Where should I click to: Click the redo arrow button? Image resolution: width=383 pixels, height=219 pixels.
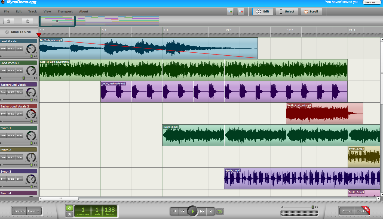pyautogui.click(x=27, y=21)
